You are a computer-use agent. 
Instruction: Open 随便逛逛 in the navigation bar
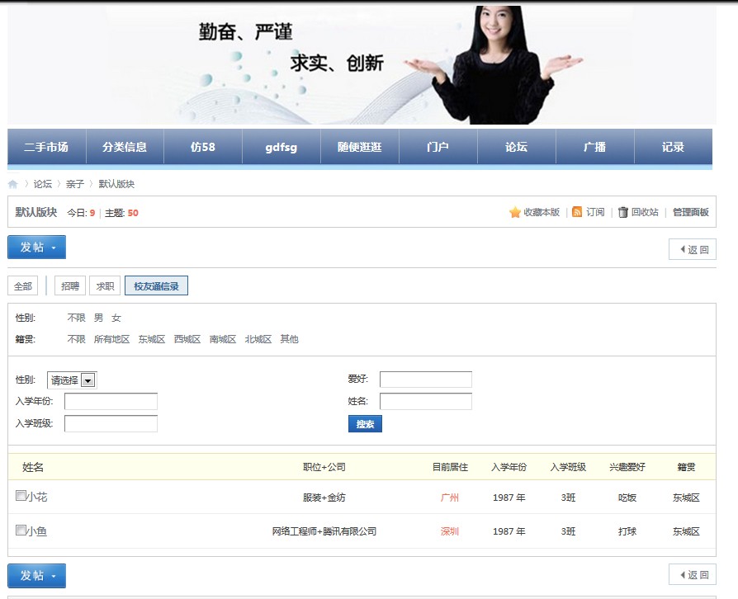tap(360, 147)
